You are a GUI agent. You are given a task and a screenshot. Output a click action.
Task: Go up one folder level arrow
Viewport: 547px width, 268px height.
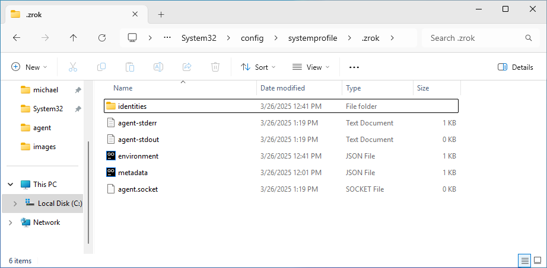tap(74, 38)
